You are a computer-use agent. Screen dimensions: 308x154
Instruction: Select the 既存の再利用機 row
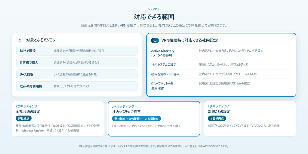(x=77, y=86)
